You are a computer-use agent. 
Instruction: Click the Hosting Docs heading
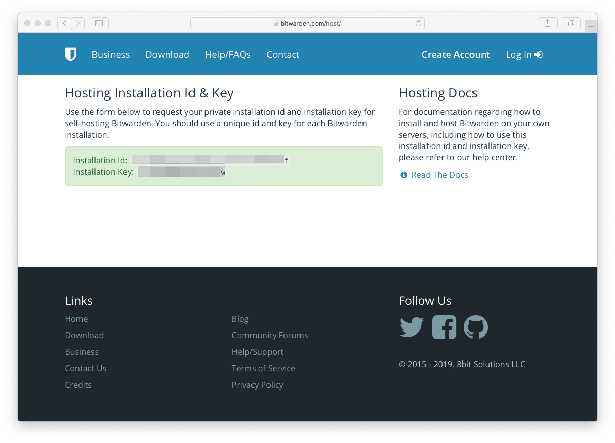[x=438, y=93]
